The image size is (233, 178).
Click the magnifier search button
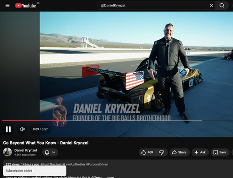222,6
